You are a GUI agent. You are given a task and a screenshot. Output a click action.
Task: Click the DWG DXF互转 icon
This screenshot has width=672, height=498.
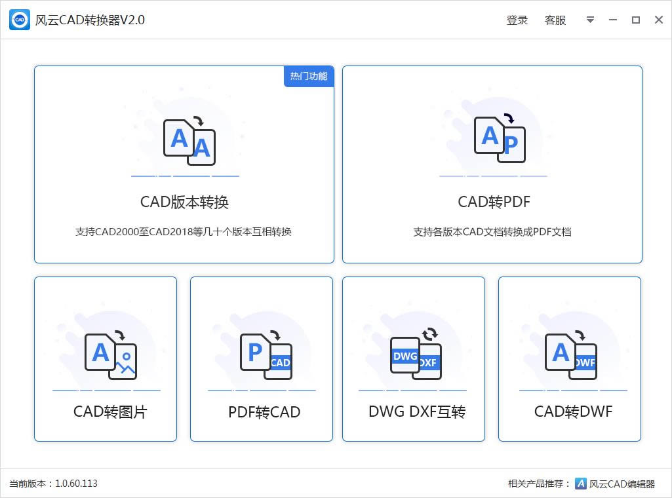tap(416, 354)
